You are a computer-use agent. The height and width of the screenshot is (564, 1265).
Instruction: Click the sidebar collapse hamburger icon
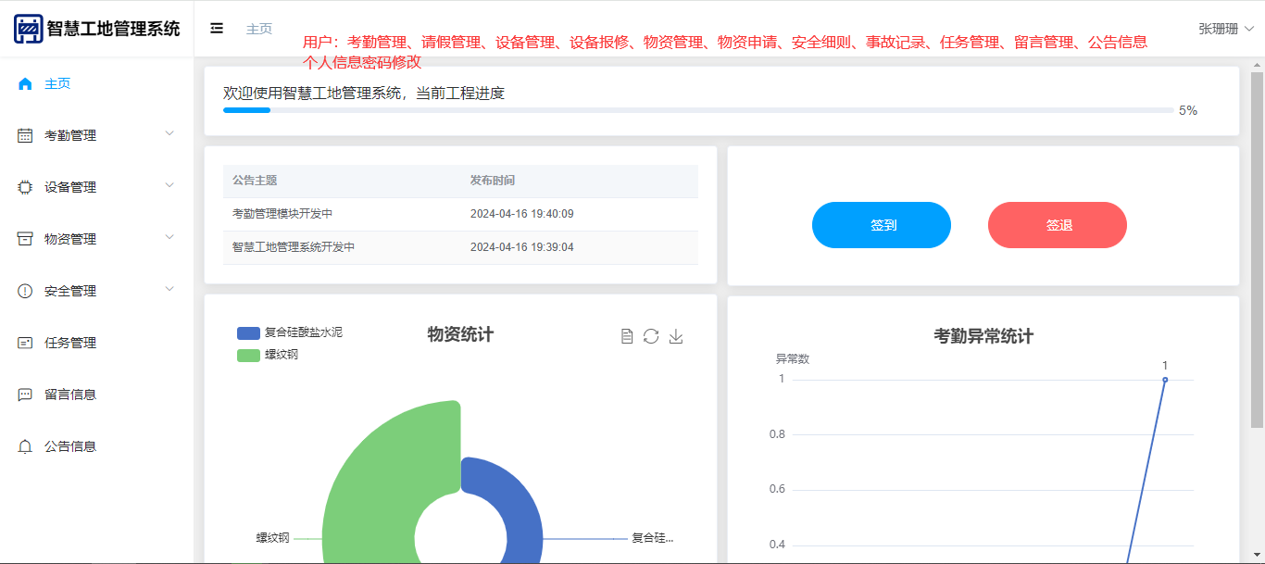pyautogui.click(x=217, y=29)
